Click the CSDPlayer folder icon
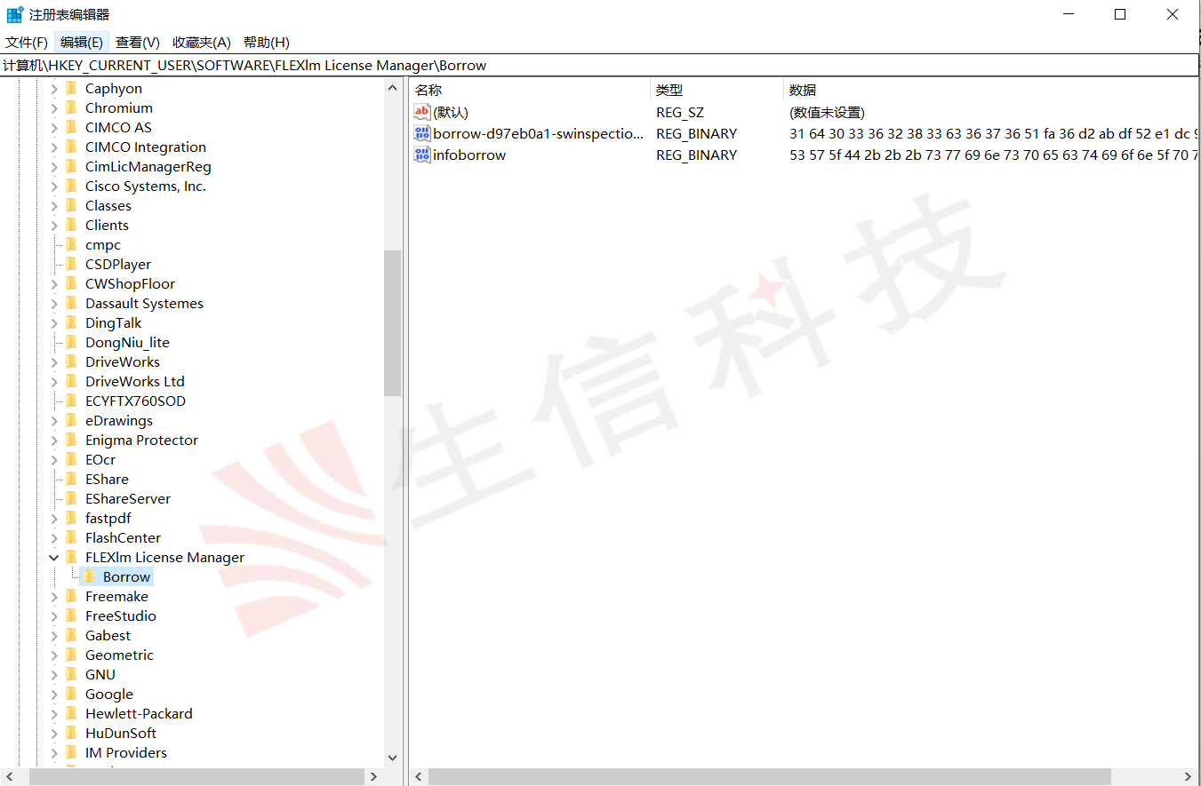Image resolution: width=1201 pixels, height=786 pixels. [x=72, y=264]
